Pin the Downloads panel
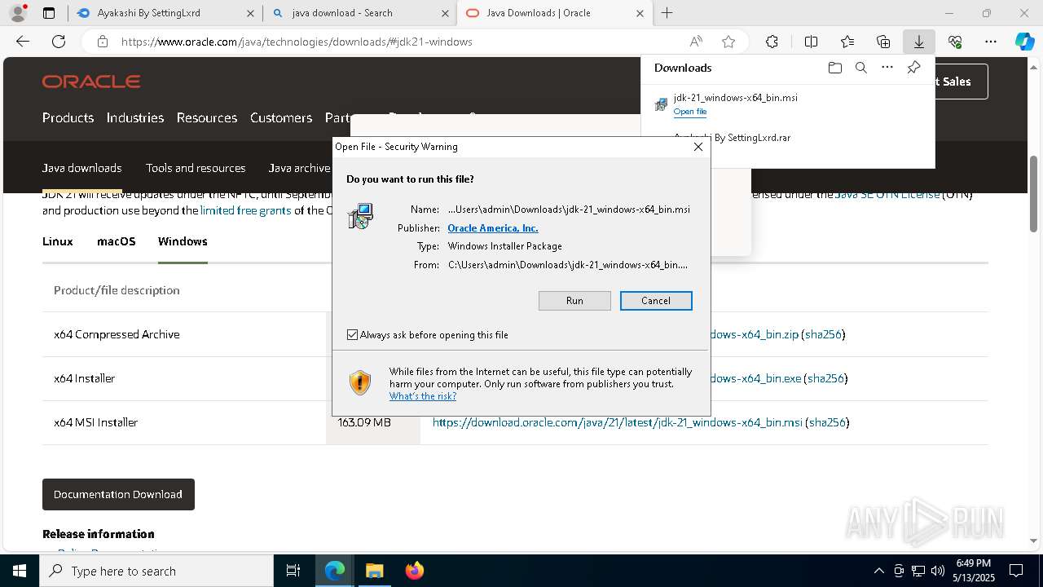The image size is (1043, 587). coord(913,68)
